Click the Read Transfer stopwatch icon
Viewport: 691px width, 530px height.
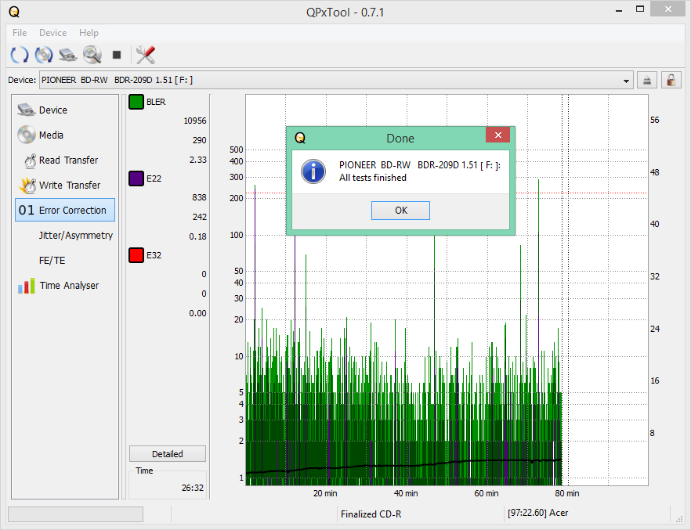[x=30, y=160]
